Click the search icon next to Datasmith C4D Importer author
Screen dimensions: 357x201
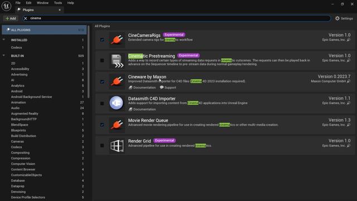point(348,103)
